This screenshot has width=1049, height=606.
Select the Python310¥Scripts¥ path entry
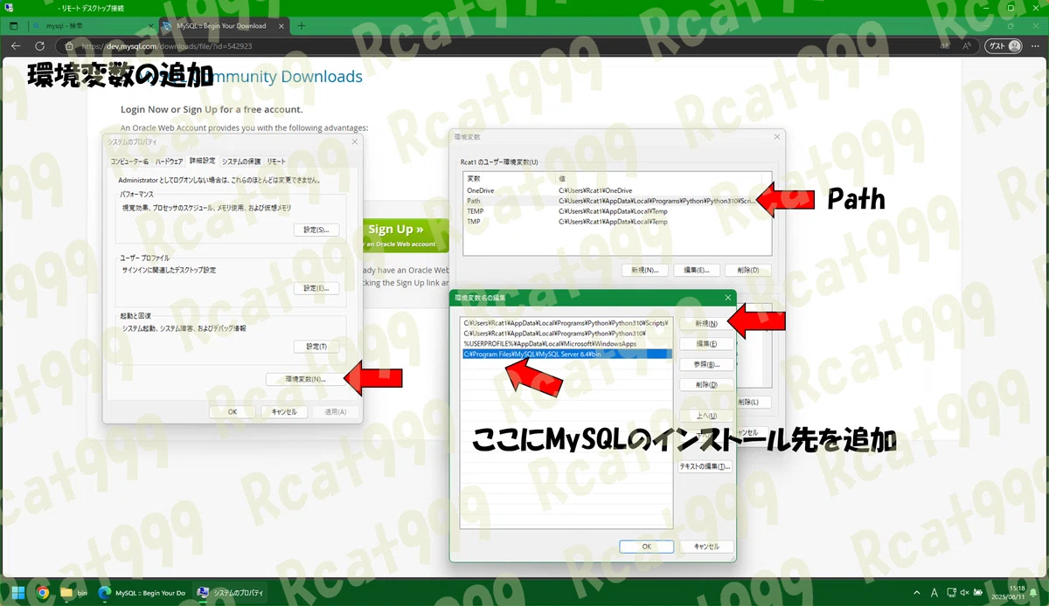click(x=566, y=323)
